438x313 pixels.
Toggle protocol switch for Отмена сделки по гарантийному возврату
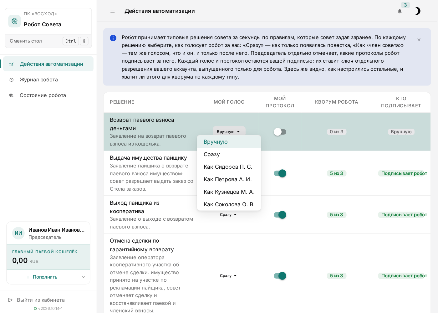pyautogui.click(x=280, y=276)
